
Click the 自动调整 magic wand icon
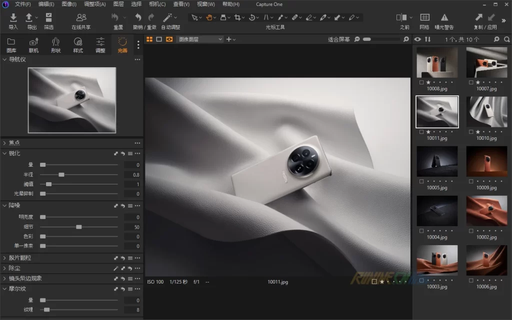tap(167, 18)
